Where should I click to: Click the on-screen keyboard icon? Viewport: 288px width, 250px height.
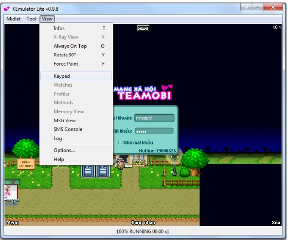click(x=143, y=28)
